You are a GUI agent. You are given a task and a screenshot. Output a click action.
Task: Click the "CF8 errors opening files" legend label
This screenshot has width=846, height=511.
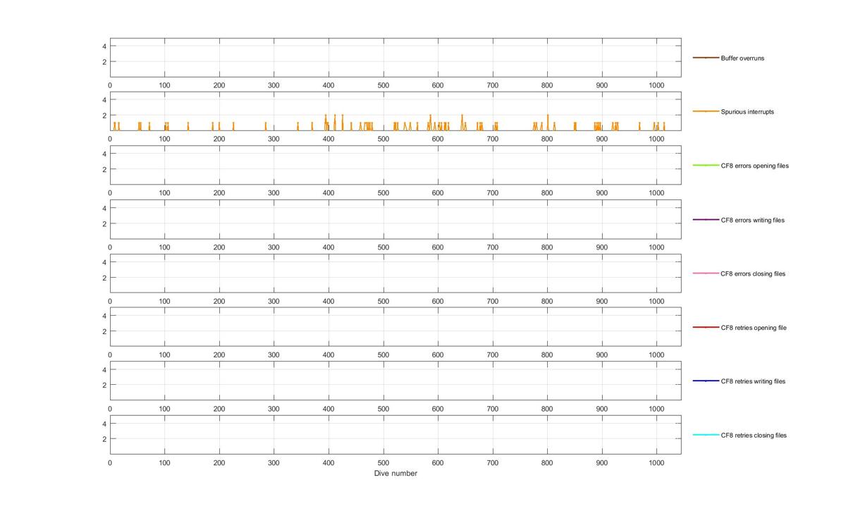[x=754, y=166]
